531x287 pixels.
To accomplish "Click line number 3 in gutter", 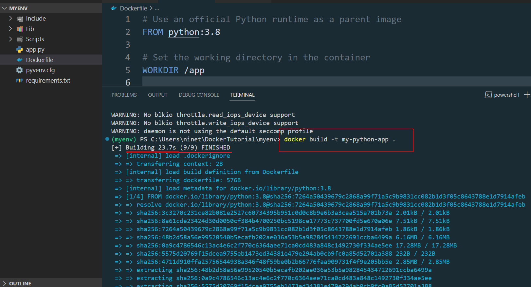I will (128, 45).
